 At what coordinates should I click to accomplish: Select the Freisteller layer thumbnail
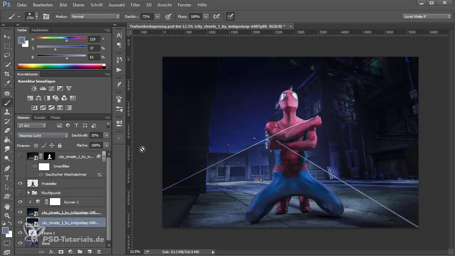point(33,183)
